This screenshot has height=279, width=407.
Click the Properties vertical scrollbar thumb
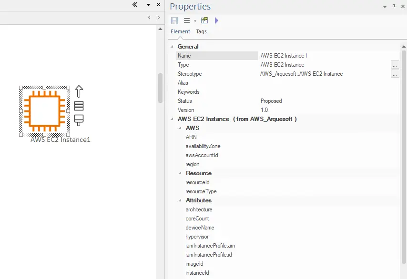click(404, 158)
